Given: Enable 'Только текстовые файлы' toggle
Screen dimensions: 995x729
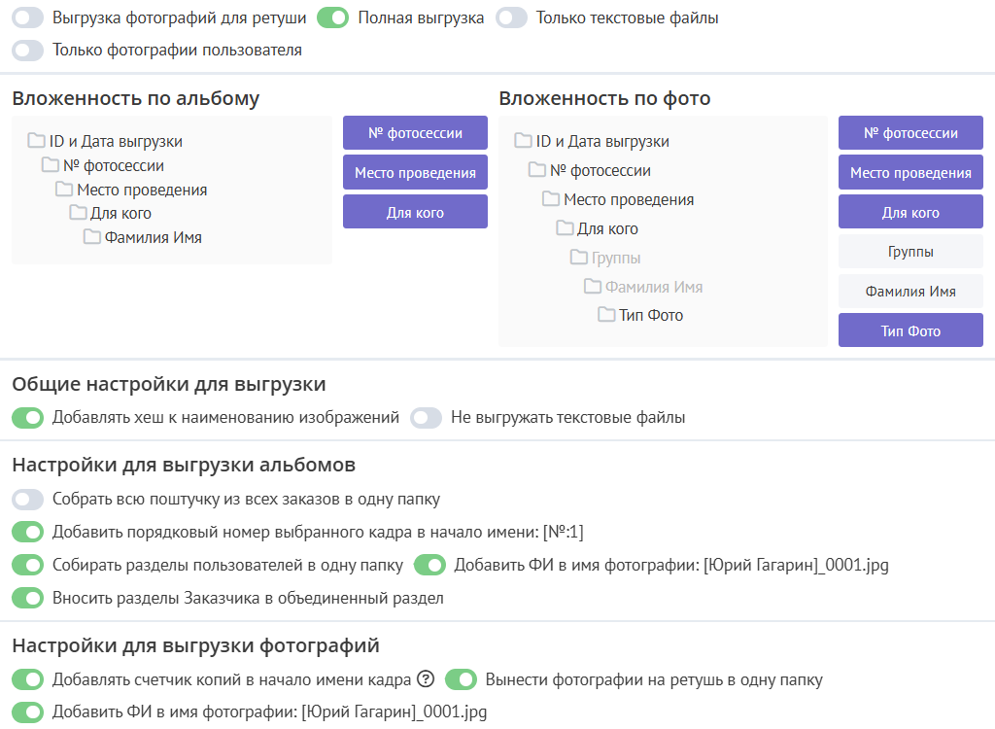Looking at the screenshot, I should click(511, 17).
